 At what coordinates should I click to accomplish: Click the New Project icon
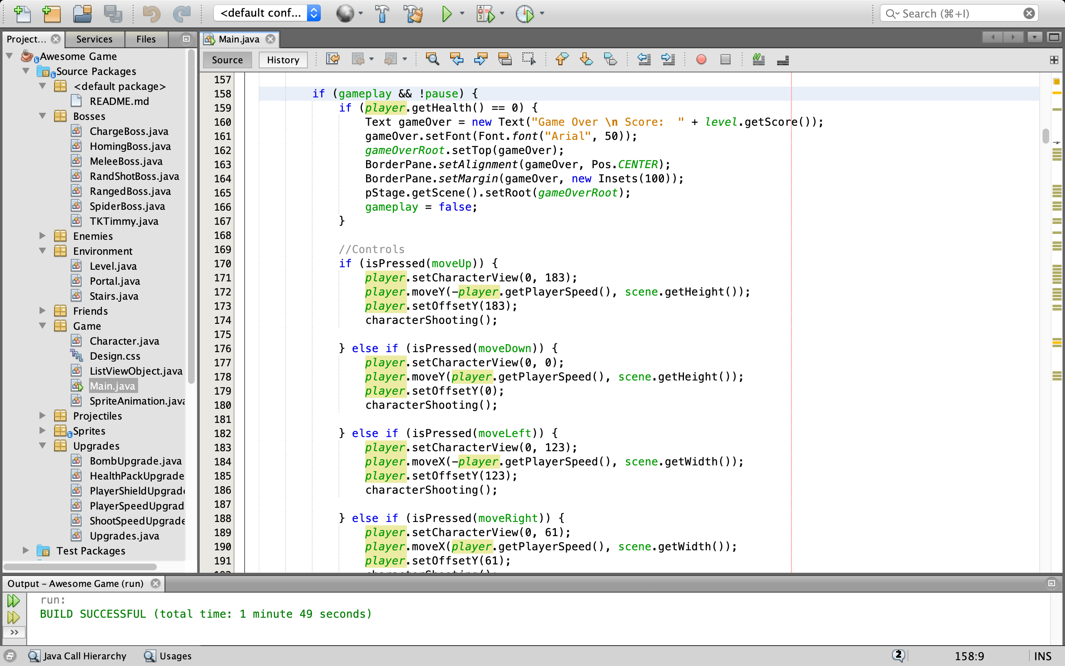click(52, 14)
